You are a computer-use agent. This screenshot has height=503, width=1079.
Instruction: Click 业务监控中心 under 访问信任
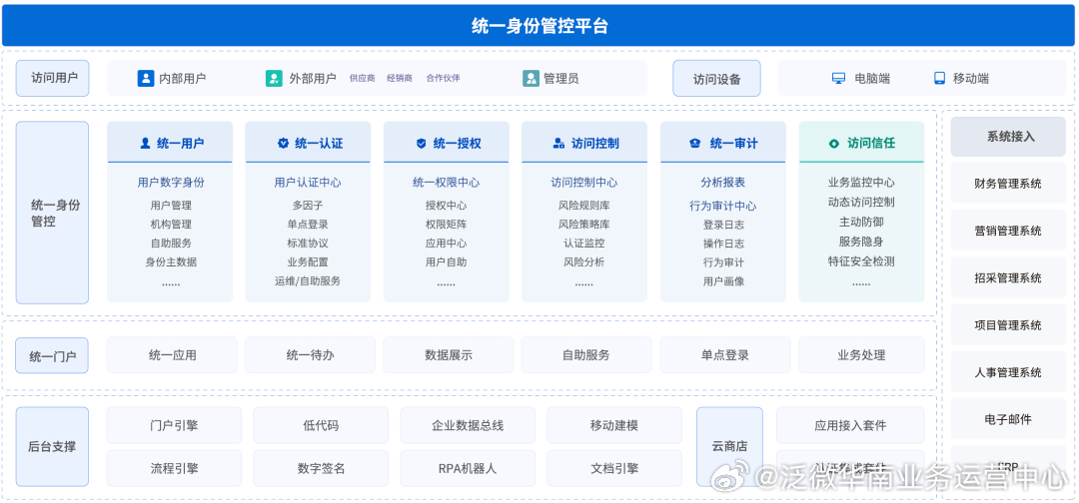point(861,183)
